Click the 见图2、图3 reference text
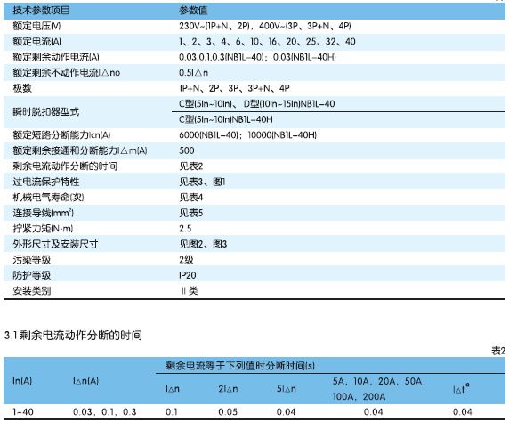 (x=203, y=244)
